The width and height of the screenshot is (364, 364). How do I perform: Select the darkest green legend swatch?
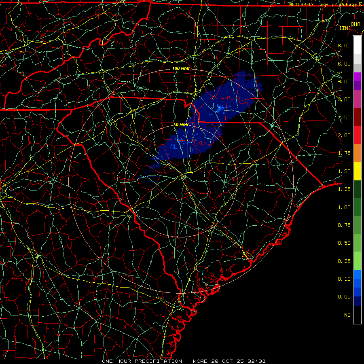[x=357, y=189]
